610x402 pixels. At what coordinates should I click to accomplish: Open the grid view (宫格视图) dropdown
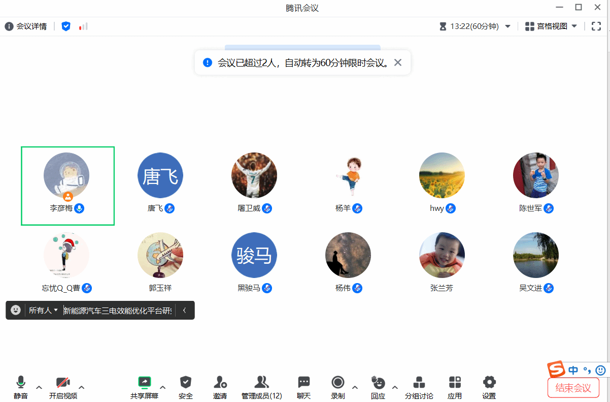pos(551,26)
